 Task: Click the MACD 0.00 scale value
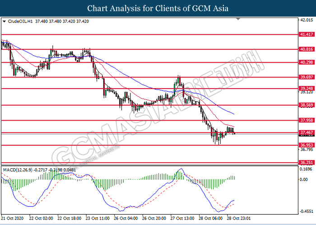click(x=304, y=180)
